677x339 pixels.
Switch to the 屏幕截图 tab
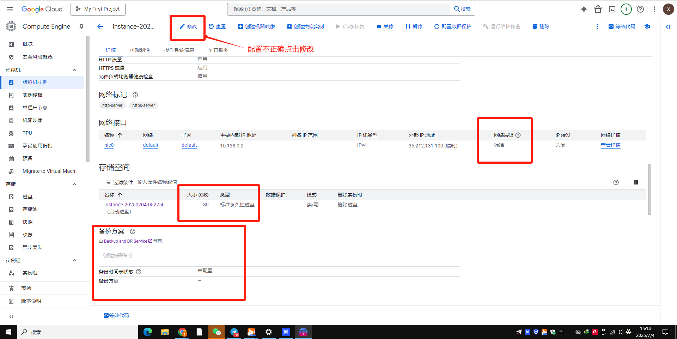pos(218,50)
